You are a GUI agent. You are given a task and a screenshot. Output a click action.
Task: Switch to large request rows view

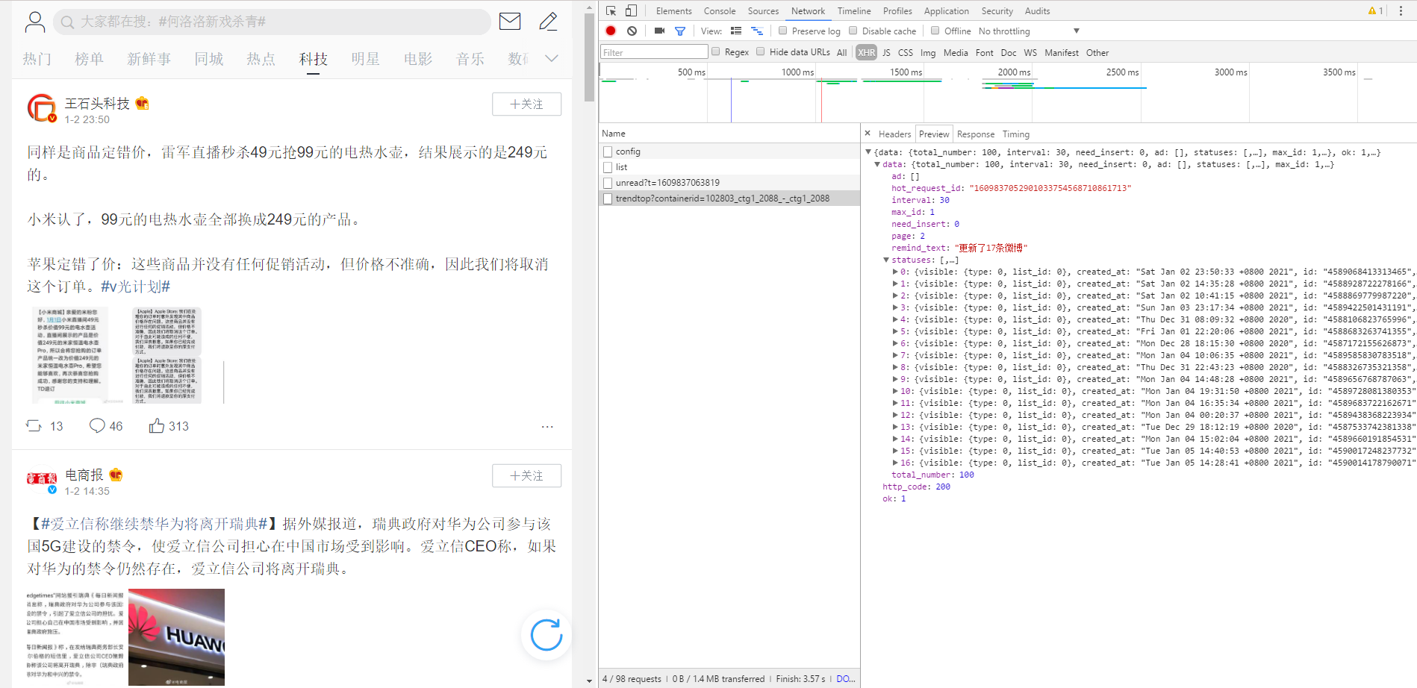click(736, 31)
